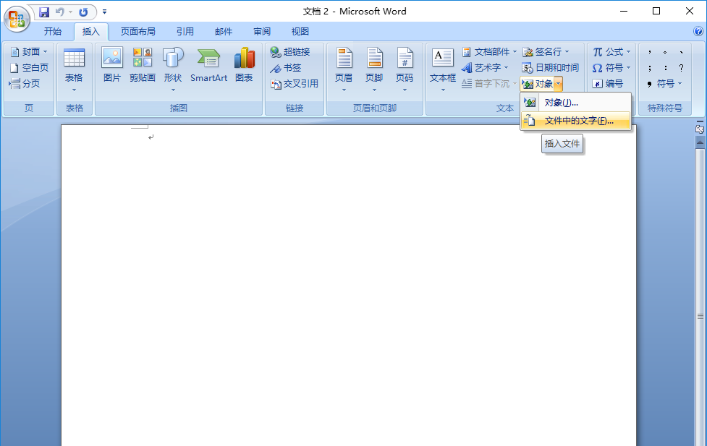Screen dimensions: 707x446
Task: Choose 文件中的文字(F)... menu entry
Action: [x=575, y=121]
